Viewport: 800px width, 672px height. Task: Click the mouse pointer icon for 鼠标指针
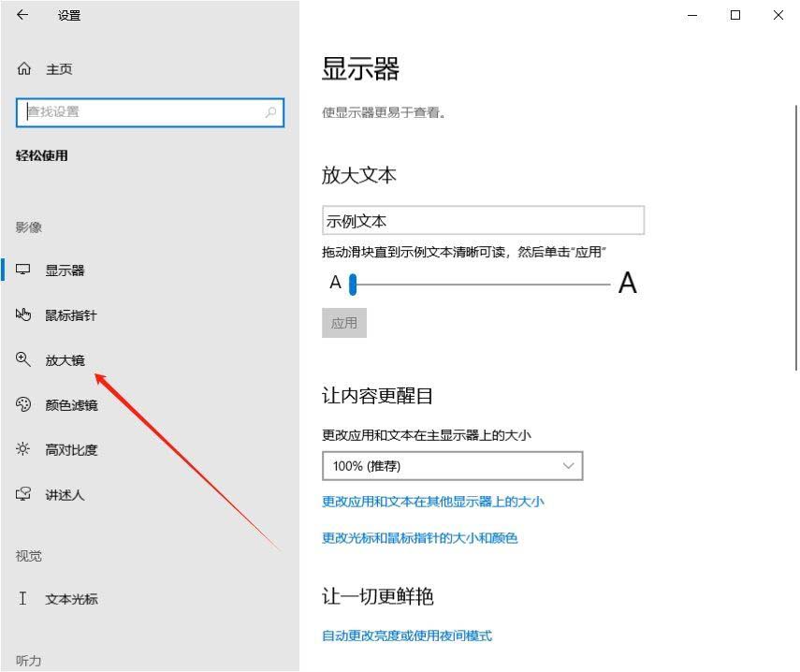23,315
